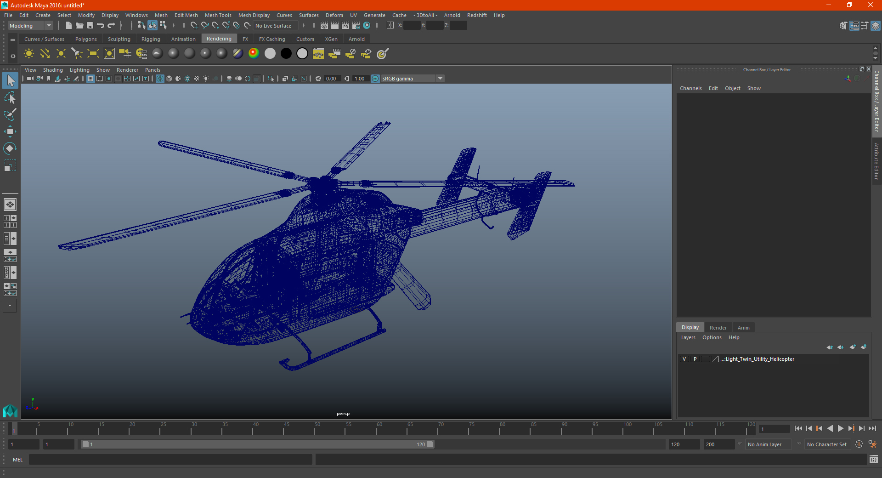Image resolution: width=882 pixels, height=478 pixels.
Task: Open the Modeling menu set dropdown
Action: pos(30,26)
